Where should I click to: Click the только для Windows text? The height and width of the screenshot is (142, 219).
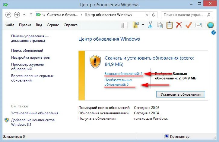(x=151, y=119)
